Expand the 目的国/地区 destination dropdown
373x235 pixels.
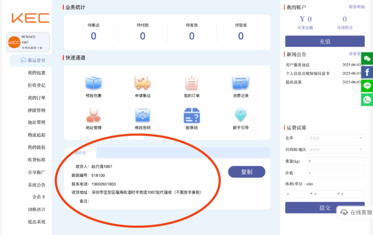[x=336, y=149]
